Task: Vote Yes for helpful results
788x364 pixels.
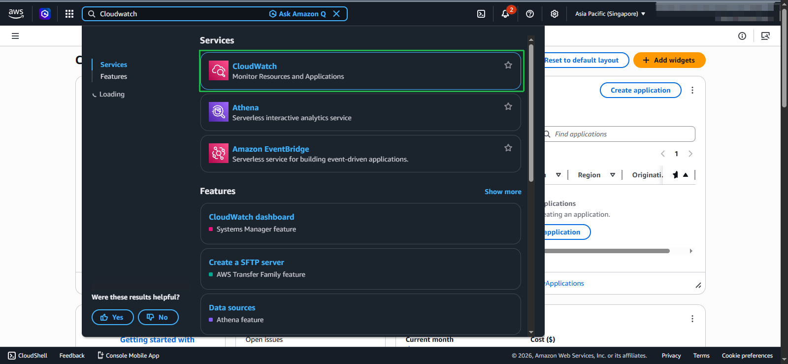Action: [x=113, y=317]
